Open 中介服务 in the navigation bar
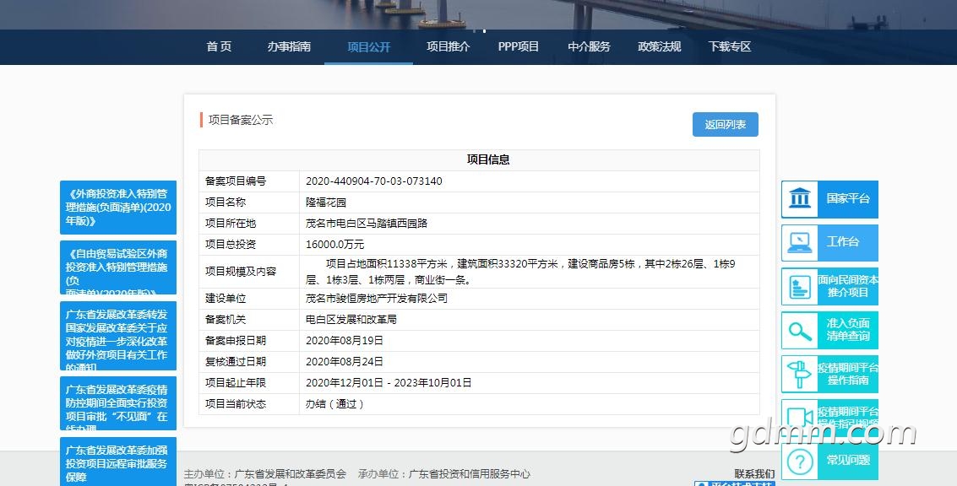 point(589,46)
